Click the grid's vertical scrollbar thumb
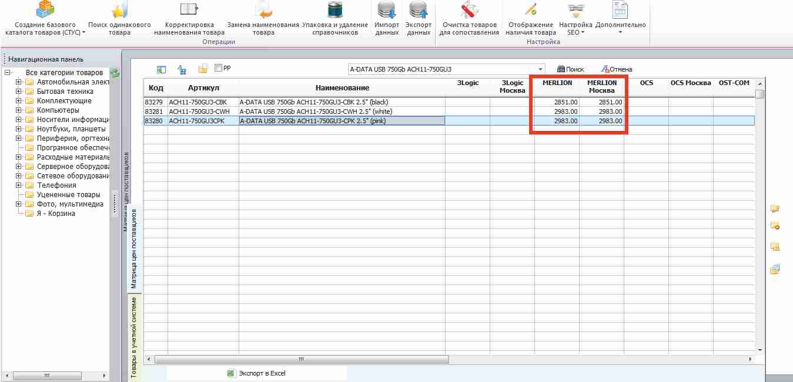 pos(759,93)
